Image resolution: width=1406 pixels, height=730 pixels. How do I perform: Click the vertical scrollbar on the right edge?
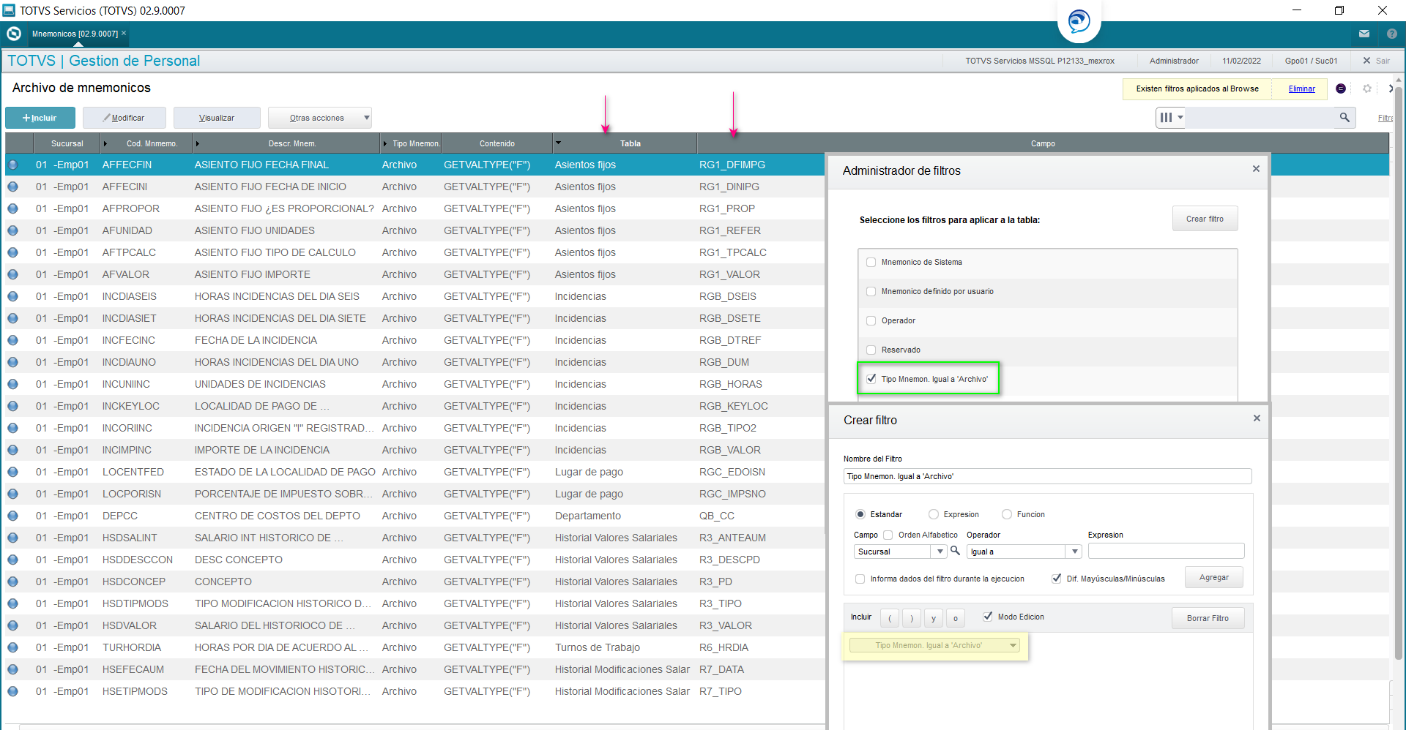click(1398, 366)
